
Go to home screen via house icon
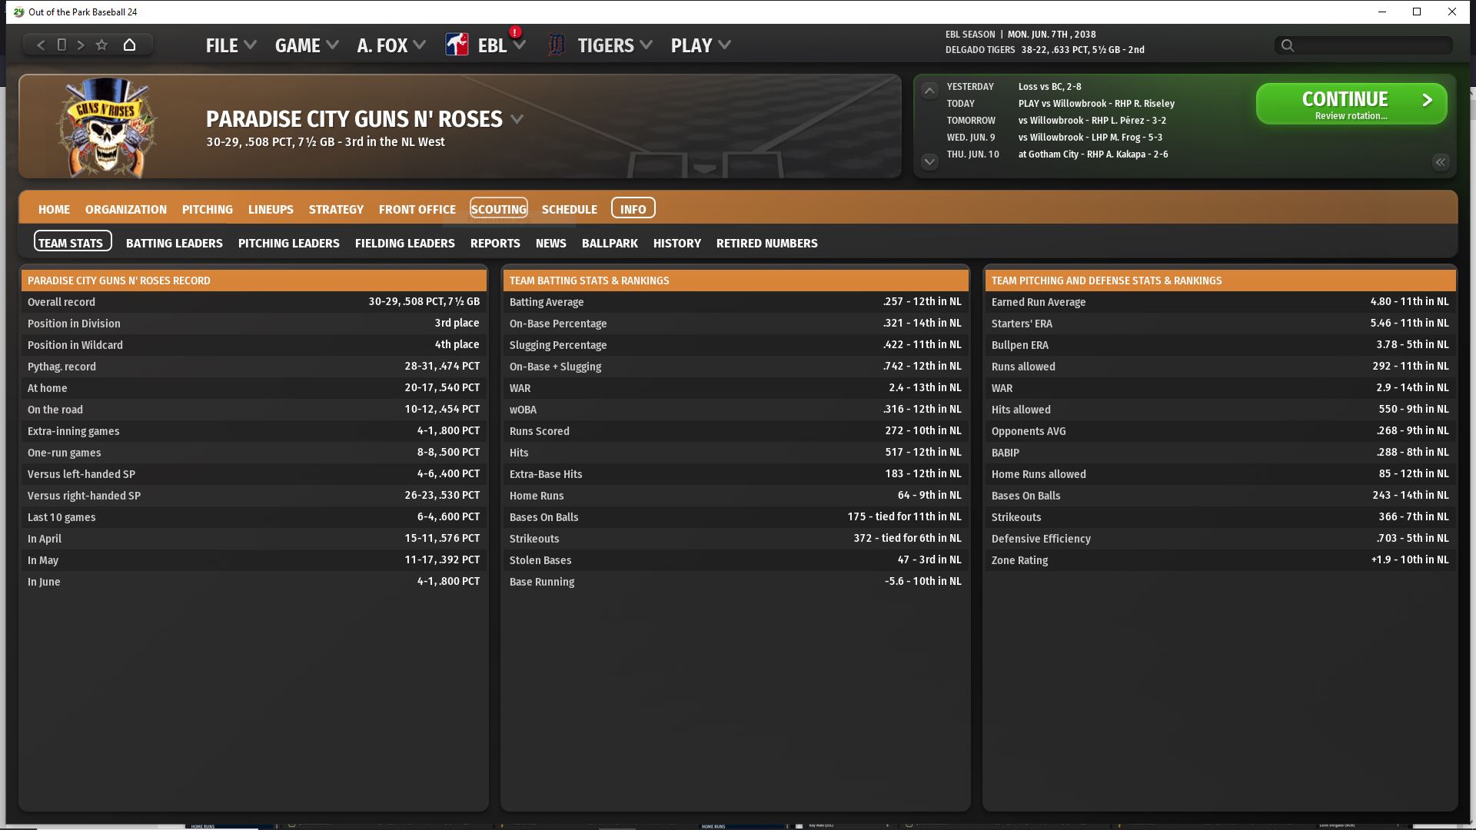129,45
